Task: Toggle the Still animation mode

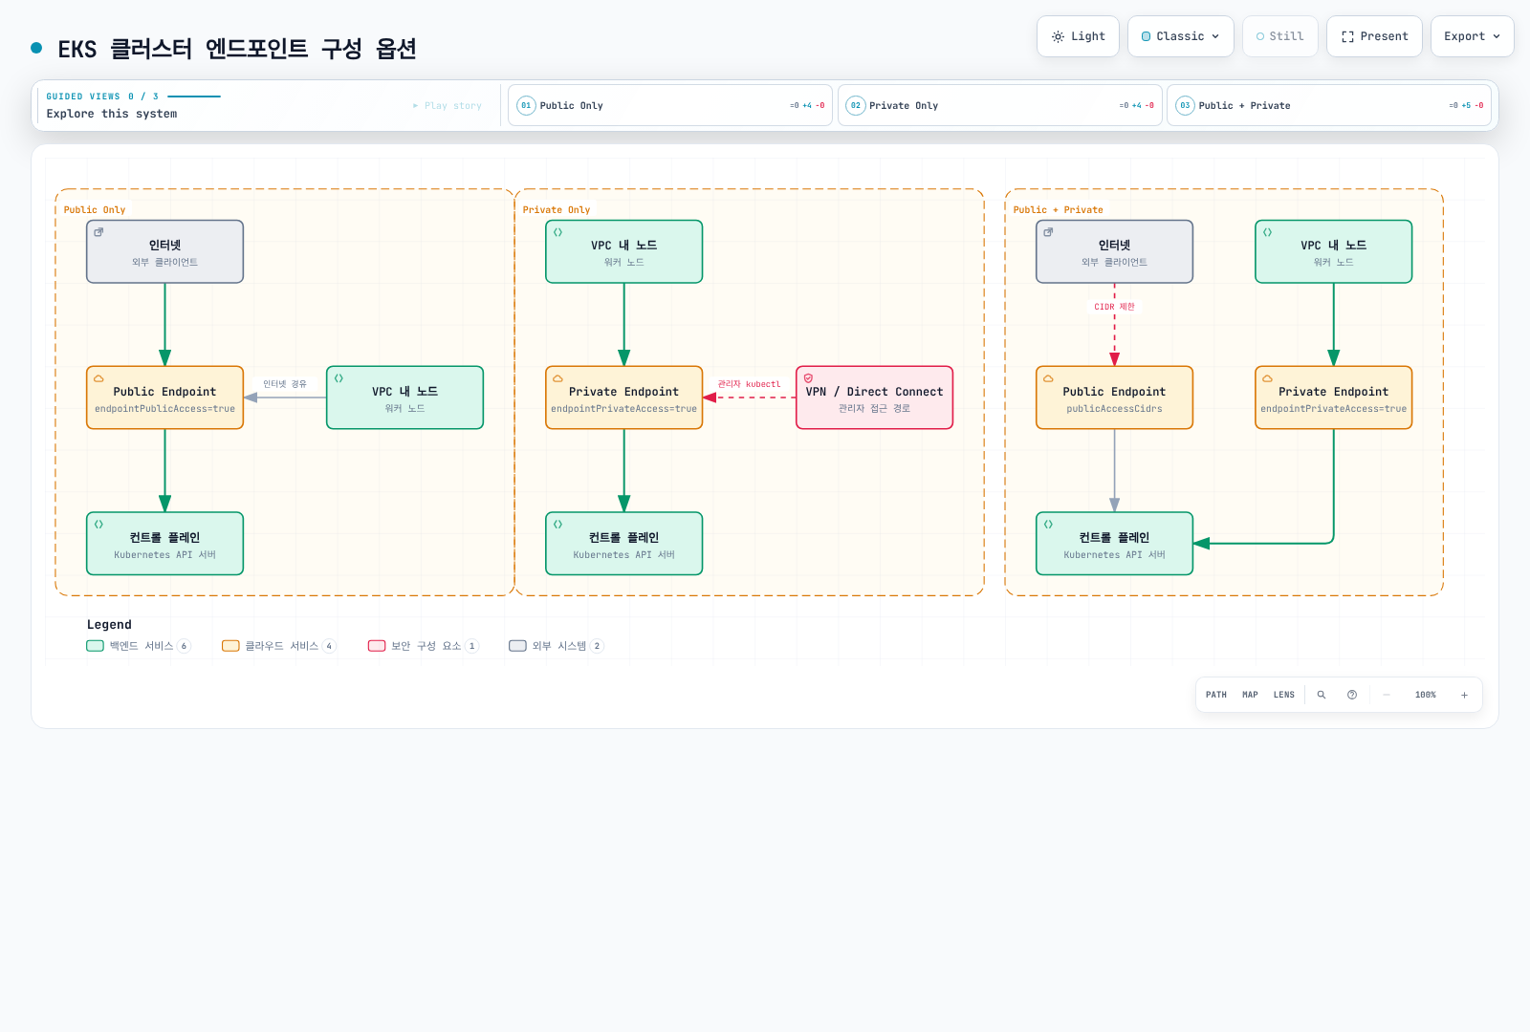Action: pos(1279,36)
